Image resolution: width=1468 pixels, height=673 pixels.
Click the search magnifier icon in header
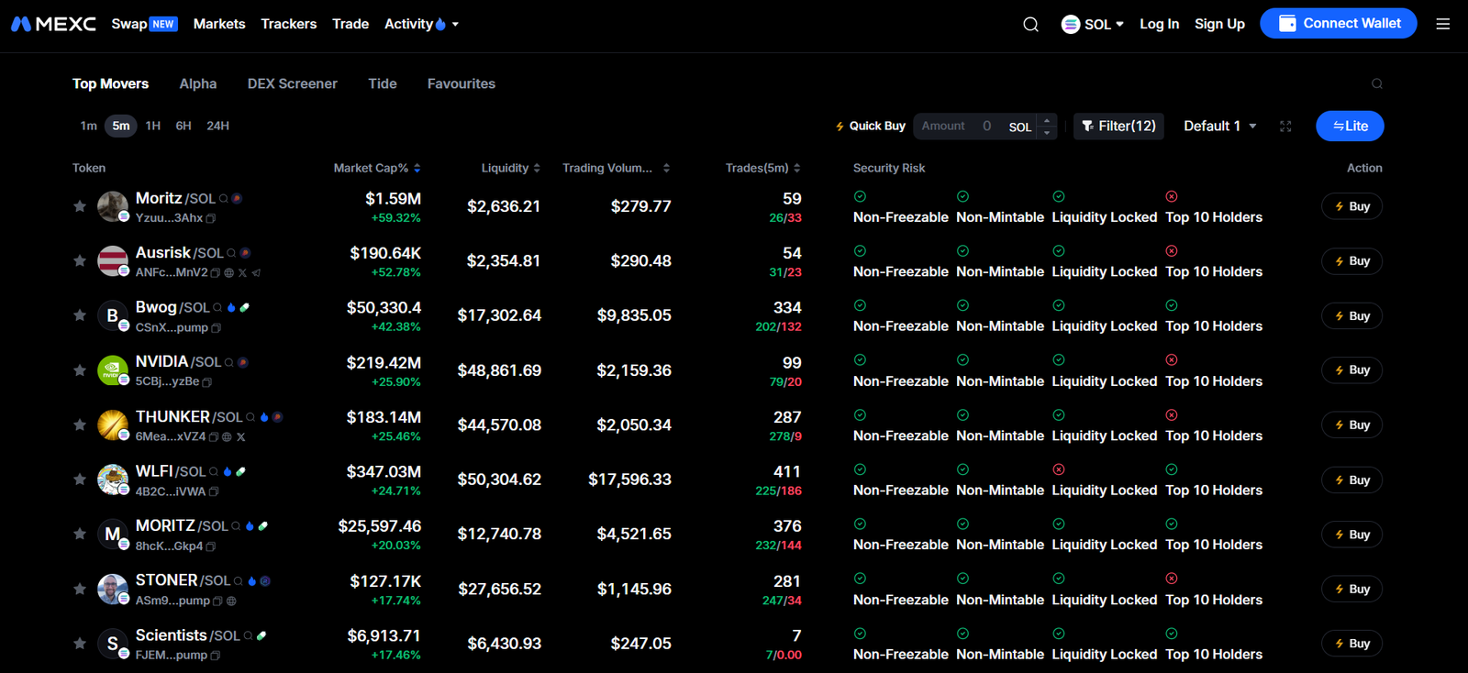1030,25
